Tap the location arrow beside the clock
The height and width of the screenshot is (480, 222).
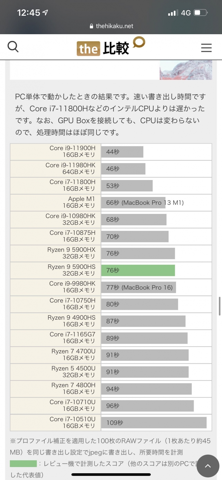[x=45, y=13]
